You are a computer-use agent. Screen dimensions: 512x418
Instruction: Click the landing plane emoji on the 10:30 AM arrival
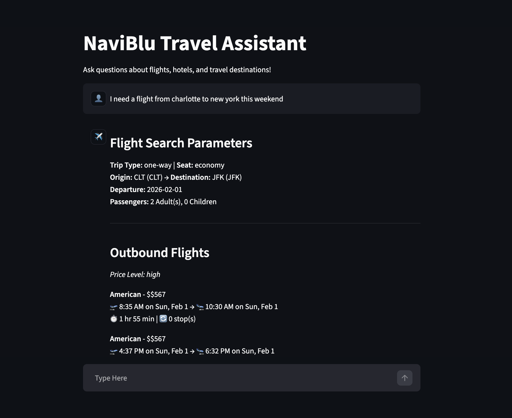click(200, 307)
